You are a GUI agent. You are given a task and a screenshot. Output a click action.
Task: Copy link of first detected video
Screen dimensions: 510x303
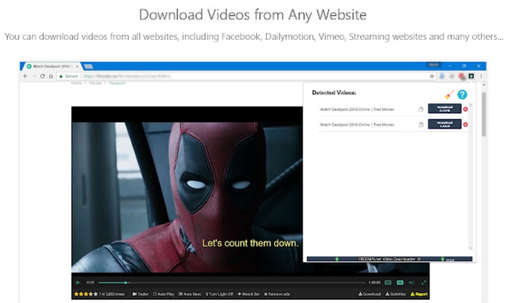coord(421,109)
